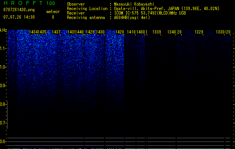The image size is (235, 149).
Task: Click the 1400 time marker
Action: (141, 32)
